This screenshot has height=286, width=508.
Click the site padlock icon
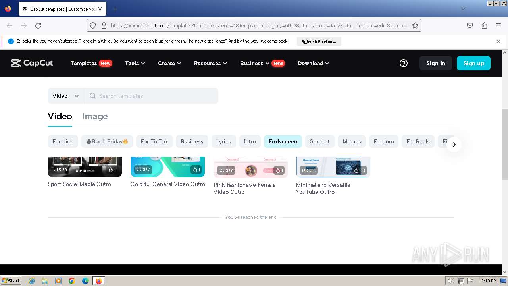[104, 25]
